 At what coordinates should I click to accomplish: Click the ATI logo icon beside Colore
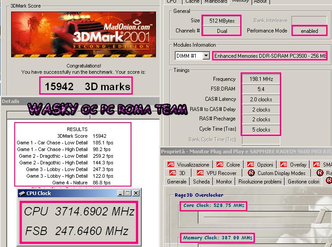[220, 164]
